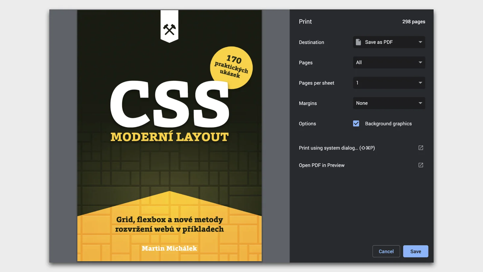Click the Moderní Layout title on cover
This screenshot has width=483, height=272.
click(169, 137)
